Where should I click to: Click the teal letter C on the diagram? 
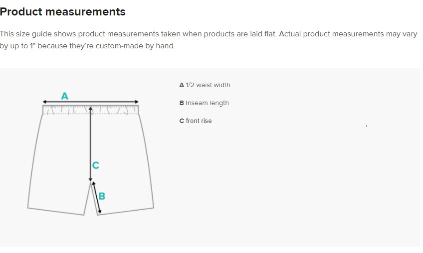[96, 165]
